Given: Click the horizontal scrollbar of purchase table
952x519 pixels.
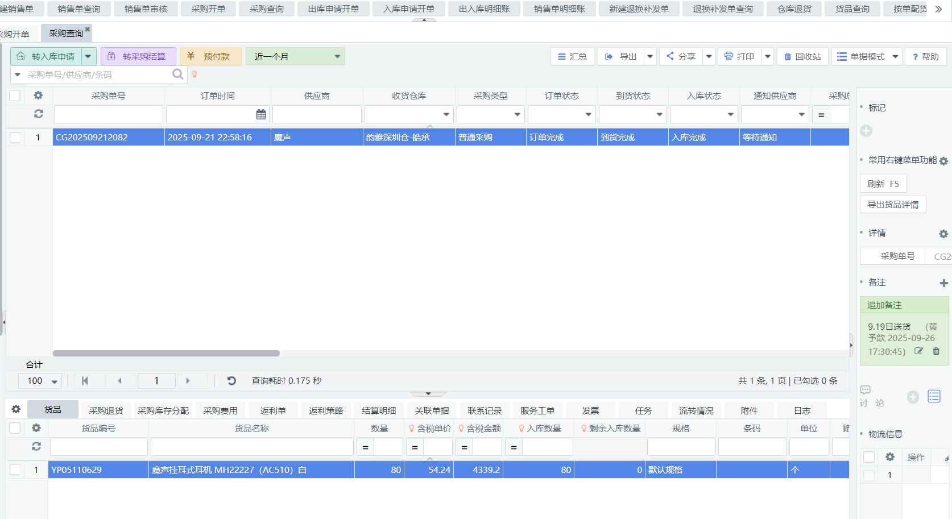Looking at the screenshot, I should (x=166, y=353).
